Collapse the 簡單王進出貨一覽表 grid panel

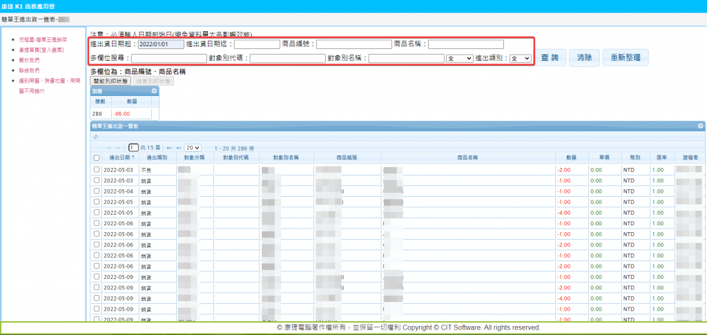click(x=700, y=126)
